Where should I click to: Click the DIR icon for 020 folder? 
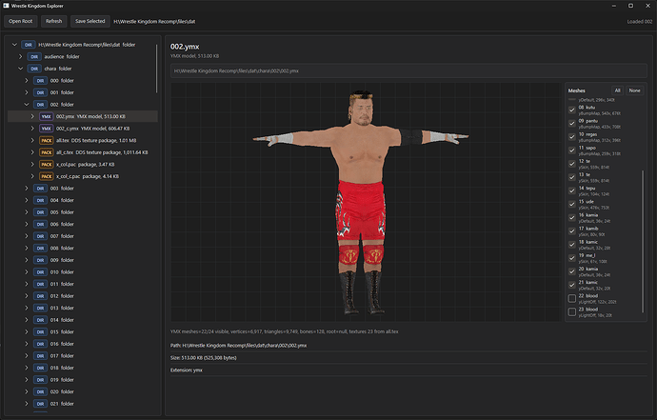coord(40,391)
